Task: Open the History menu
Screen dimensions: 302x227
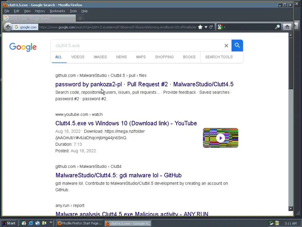Action: [40, 11]
